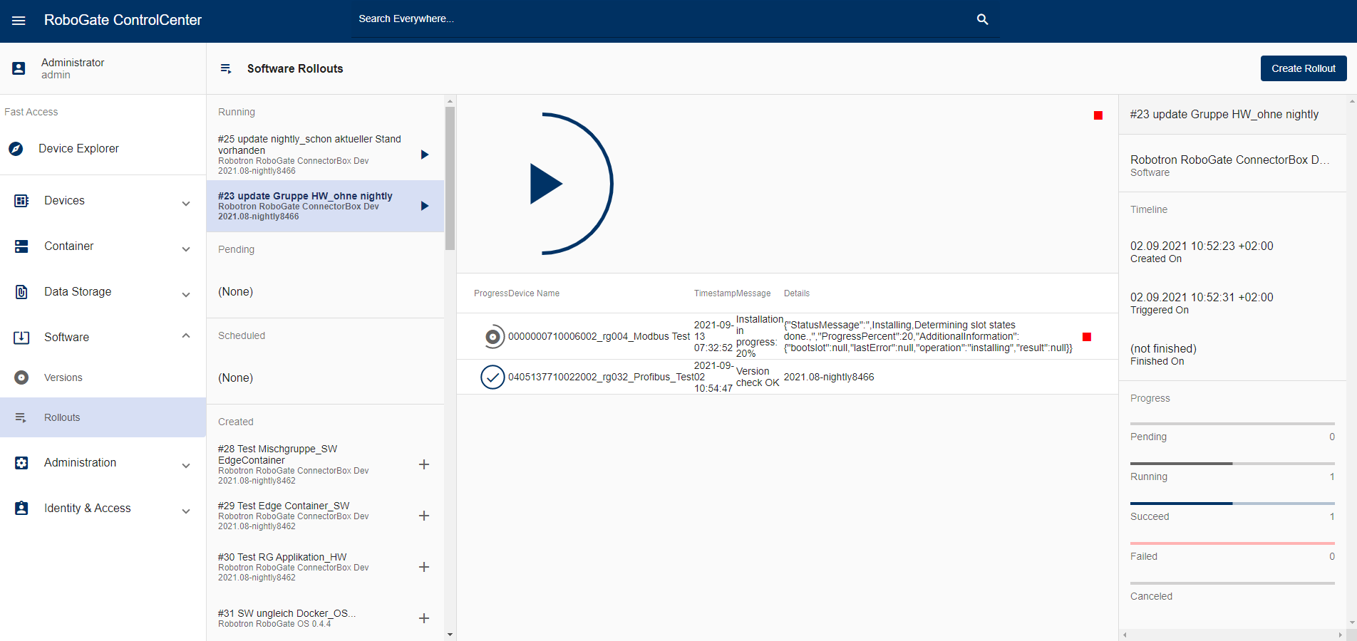Click the Container sidebar icon
Image resolution: width=1357 pixels, height=641 pixels.
[21, 246]
